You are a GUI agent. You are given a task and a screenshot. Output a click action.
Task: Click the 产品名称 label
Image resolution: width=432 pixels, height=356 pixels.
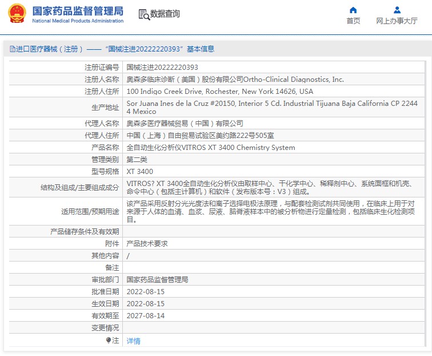[105, 147]
